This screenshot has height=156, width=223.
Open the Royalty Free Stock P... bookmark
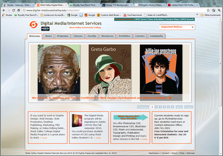coord(26,15)
